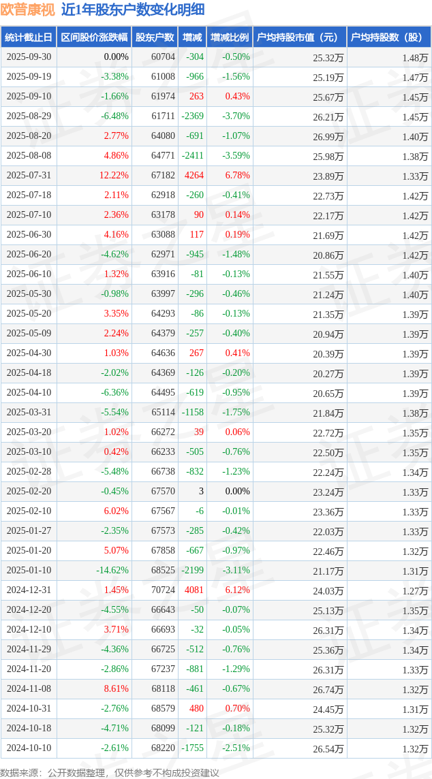This screenshot has width=432, height=779.
Task: Click the 1.48万 average shares cell
Action: coord(415,58)
